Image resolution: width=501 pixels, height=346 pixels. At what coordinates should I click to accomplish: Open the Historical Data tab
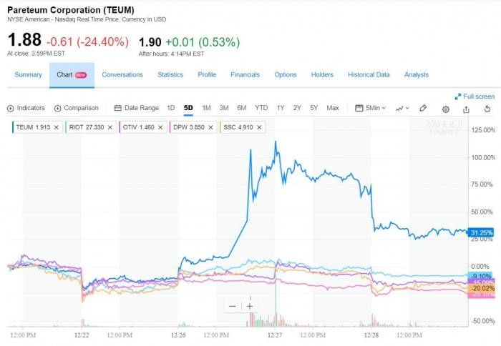click(x=369, y=74)
